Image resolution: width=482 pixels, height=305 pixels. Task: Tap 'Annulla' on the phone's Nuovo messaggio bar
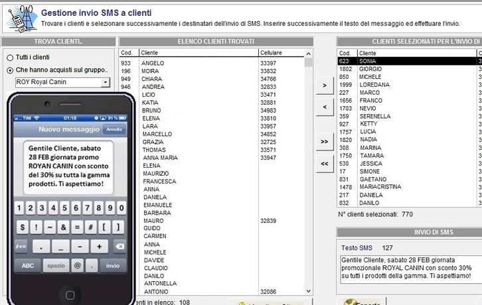pos(114,129)
